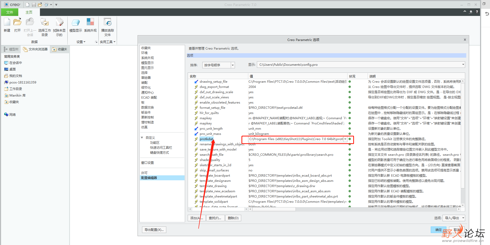This screenshot has width=490, height=245.
Task: Select the template_solidpart option row
Action: 214,202
